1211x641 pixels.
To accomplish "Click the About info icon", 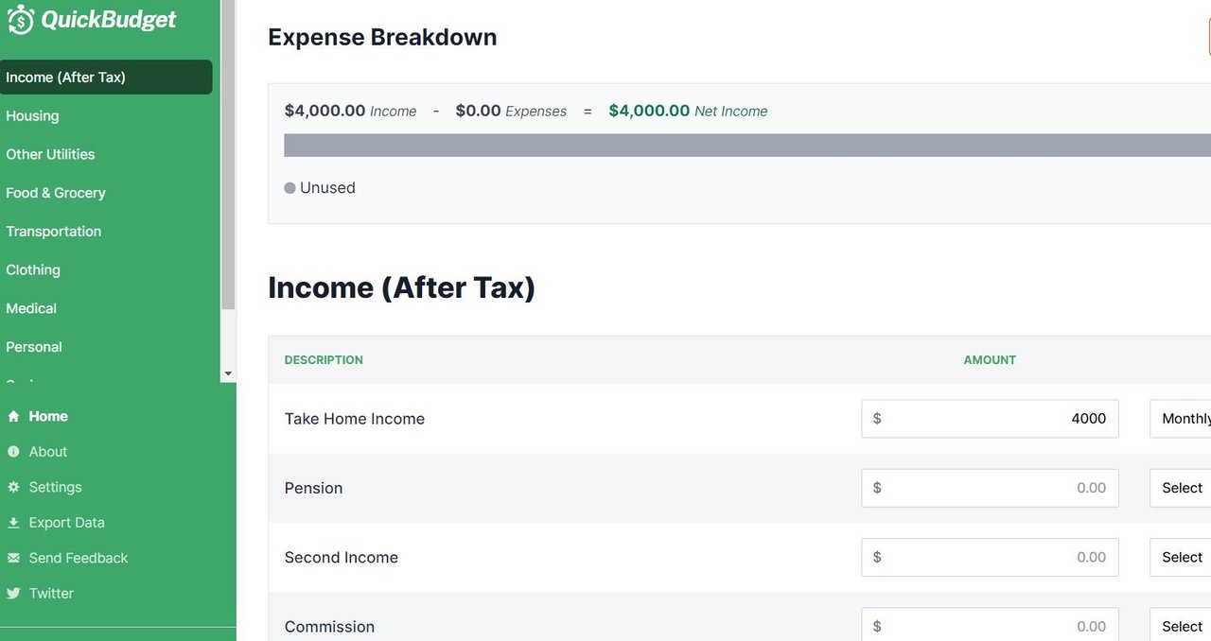I will coord(13,452).
